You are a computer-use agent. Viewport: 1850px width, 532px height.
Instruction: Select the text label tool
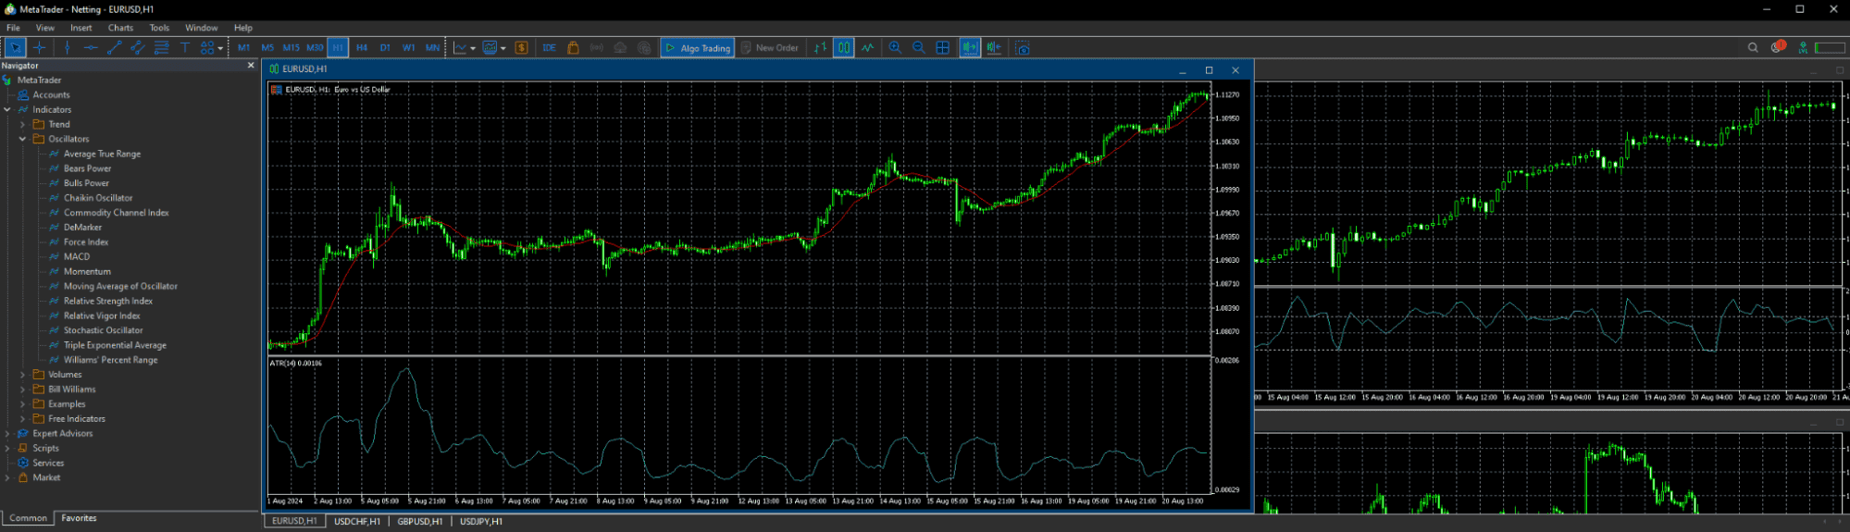(x=184, y=48)
